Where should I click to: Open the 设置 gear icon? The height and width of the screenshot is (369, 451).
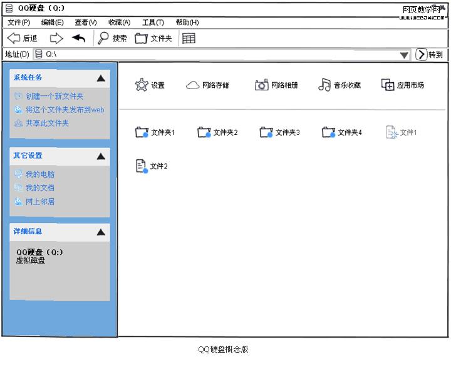pos(142,85)
